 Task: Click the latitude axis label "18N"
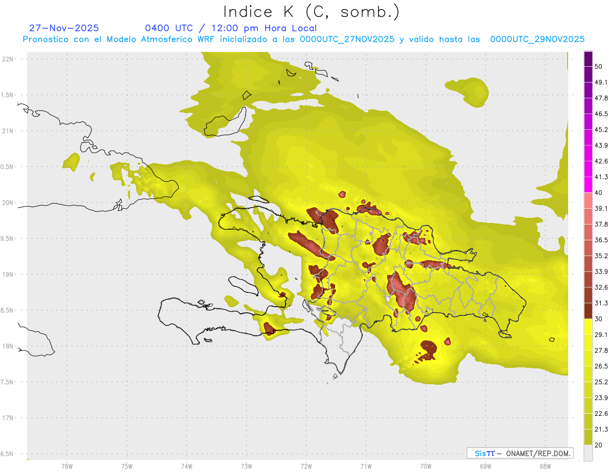(x=7, y=346)
